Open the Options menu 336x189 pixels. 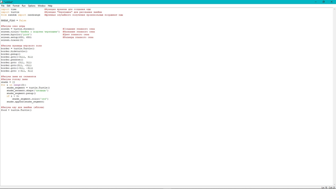tap(31, 6)
